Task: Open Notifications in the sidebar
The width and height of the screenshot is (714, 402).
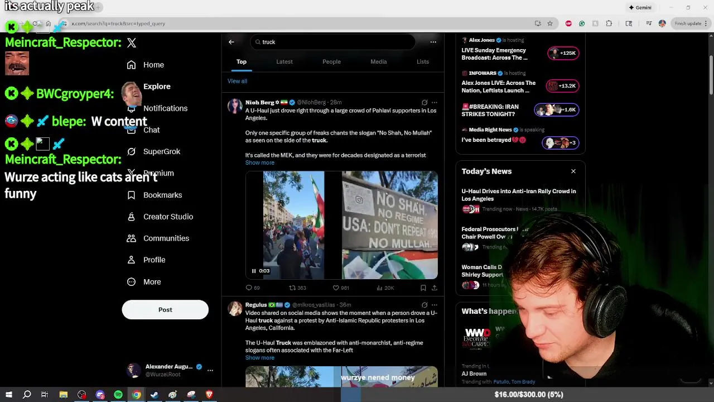Action: [157, 108]
